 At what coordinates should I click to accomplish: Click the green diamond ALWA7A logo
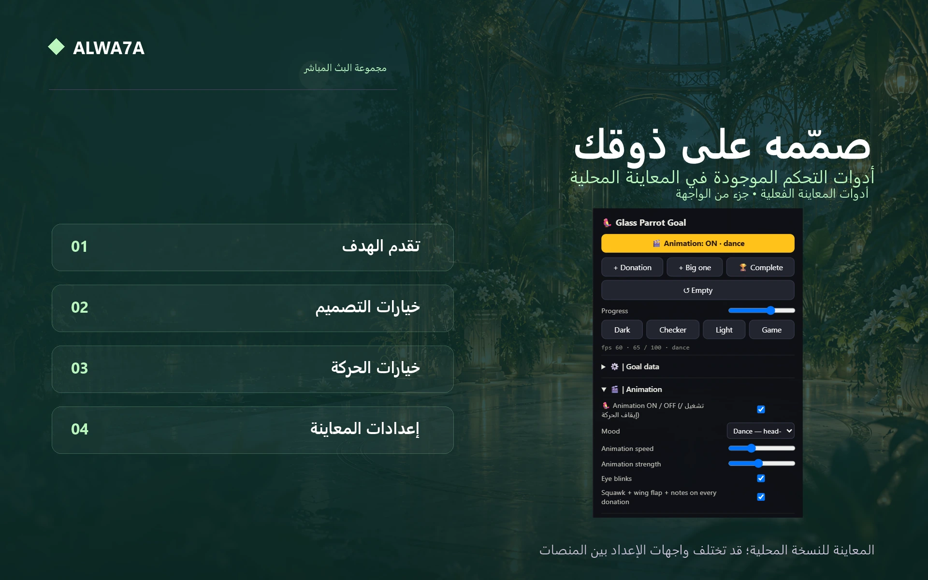(x=57, y=47)
